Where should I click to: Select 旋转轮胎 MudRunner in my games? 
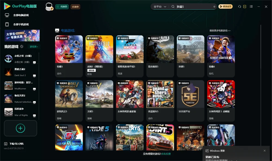click(20, 85)
